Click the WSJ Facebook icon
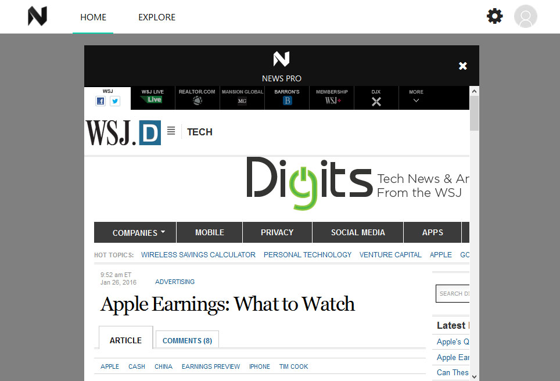 coord(100,101)
